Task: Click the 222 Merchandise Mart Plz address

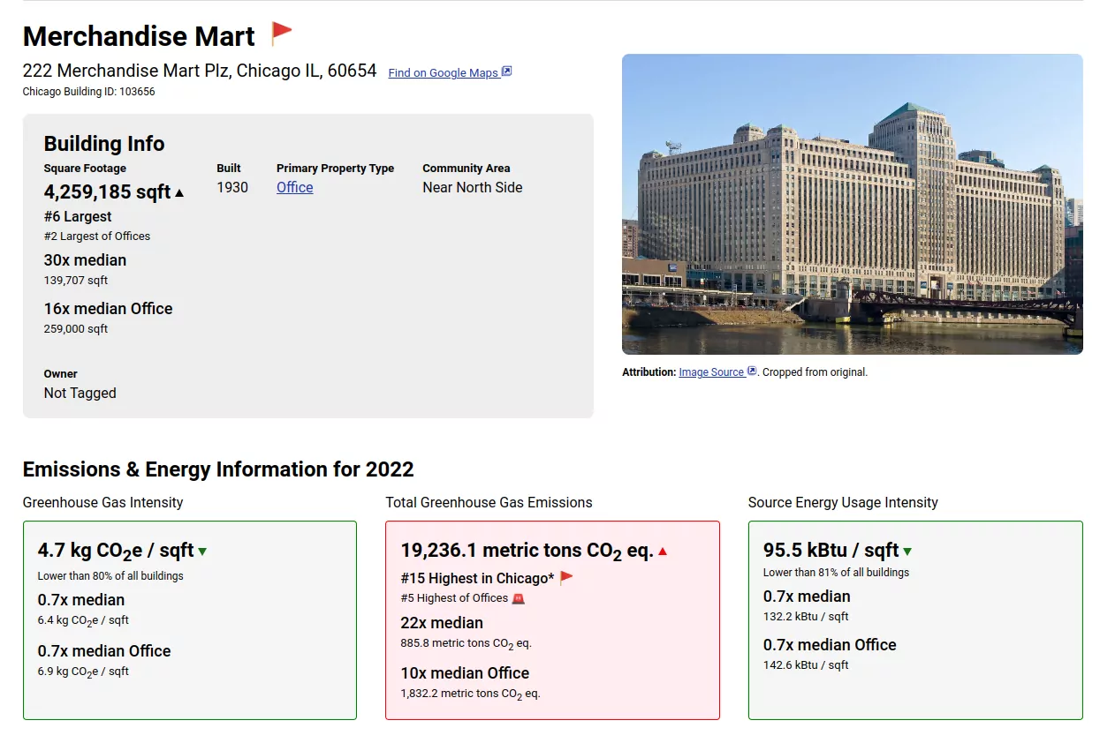Action: tap(200, 71)
